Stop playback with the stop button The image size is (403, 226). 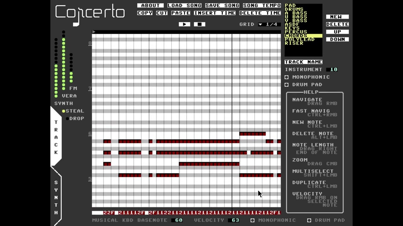tap(199, 24)
